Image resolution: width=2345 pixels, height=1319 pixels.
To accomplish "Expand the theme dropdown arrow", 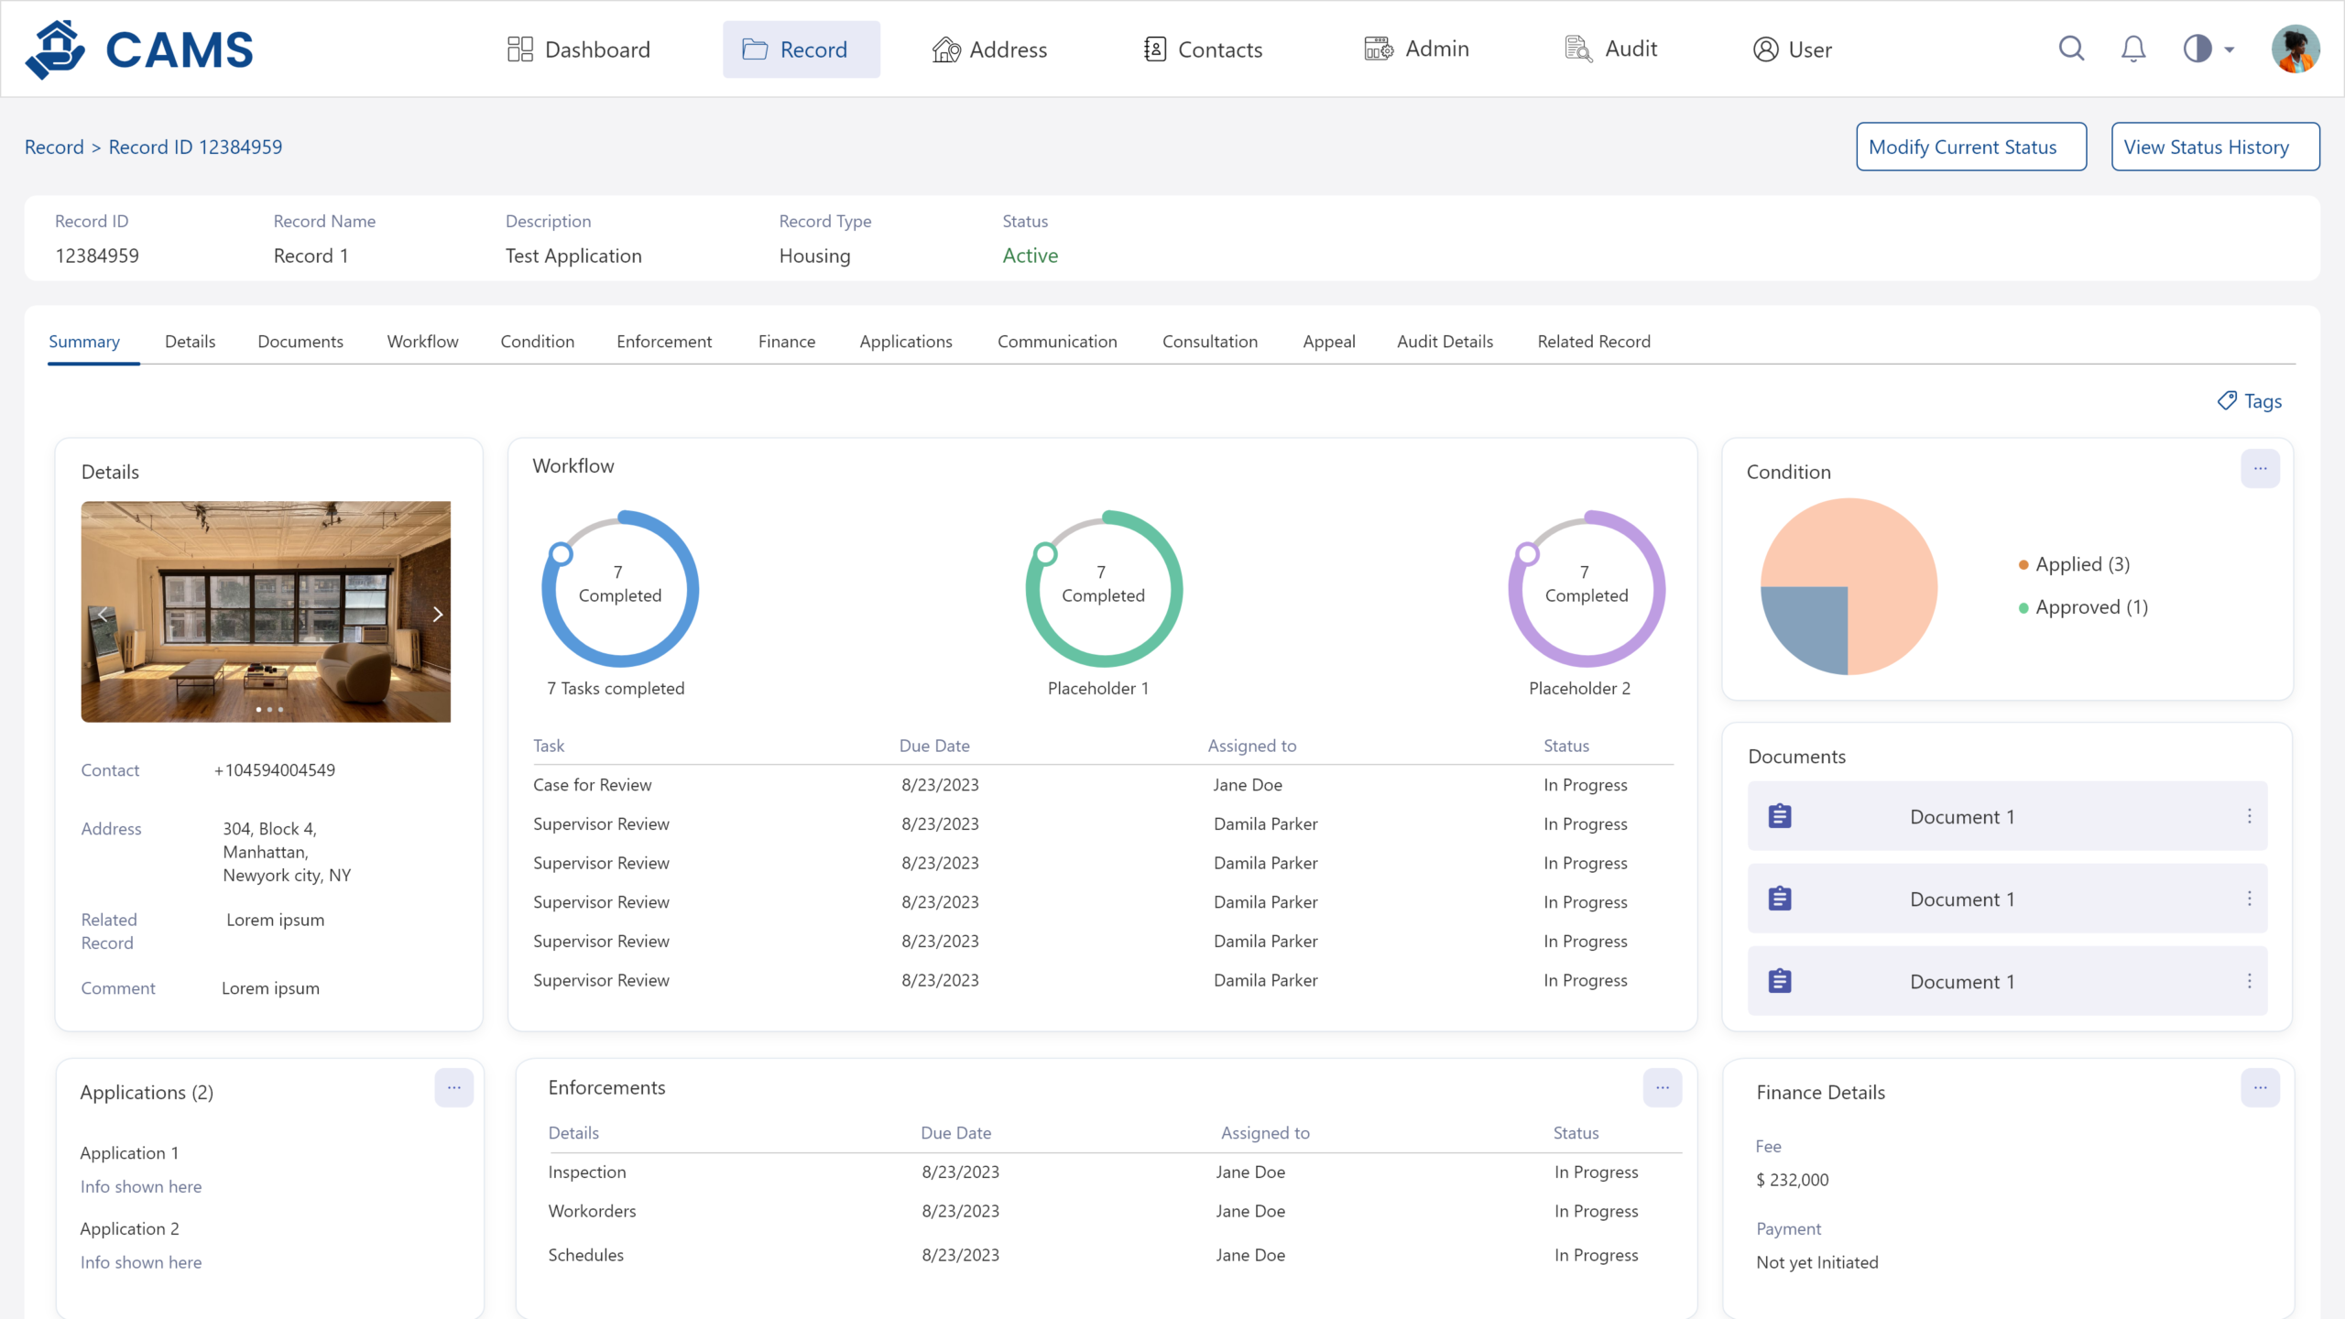I will coord(2230,50).
